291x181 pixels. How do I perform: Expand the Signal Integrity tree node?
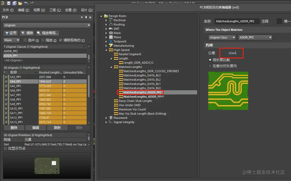pos(106,122)
